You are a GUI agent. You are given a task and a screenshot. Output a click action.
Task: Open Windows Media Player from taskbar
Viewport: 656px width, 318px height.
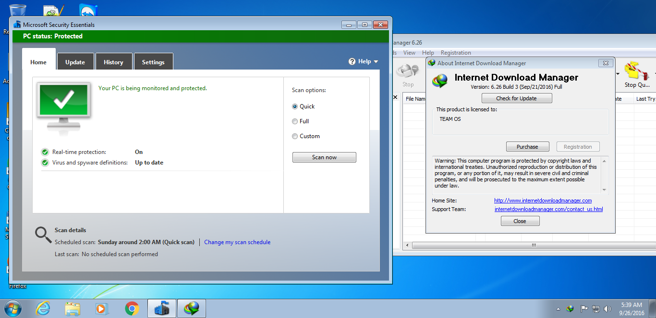(102, 308)
